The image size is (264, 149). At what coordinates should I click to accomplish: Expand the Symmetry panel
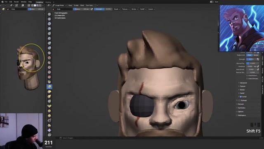241,108
